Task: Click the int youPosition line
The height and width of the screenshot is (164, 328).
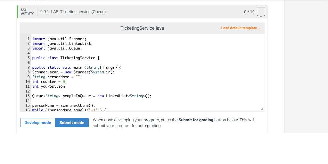Action: point(49,86)
